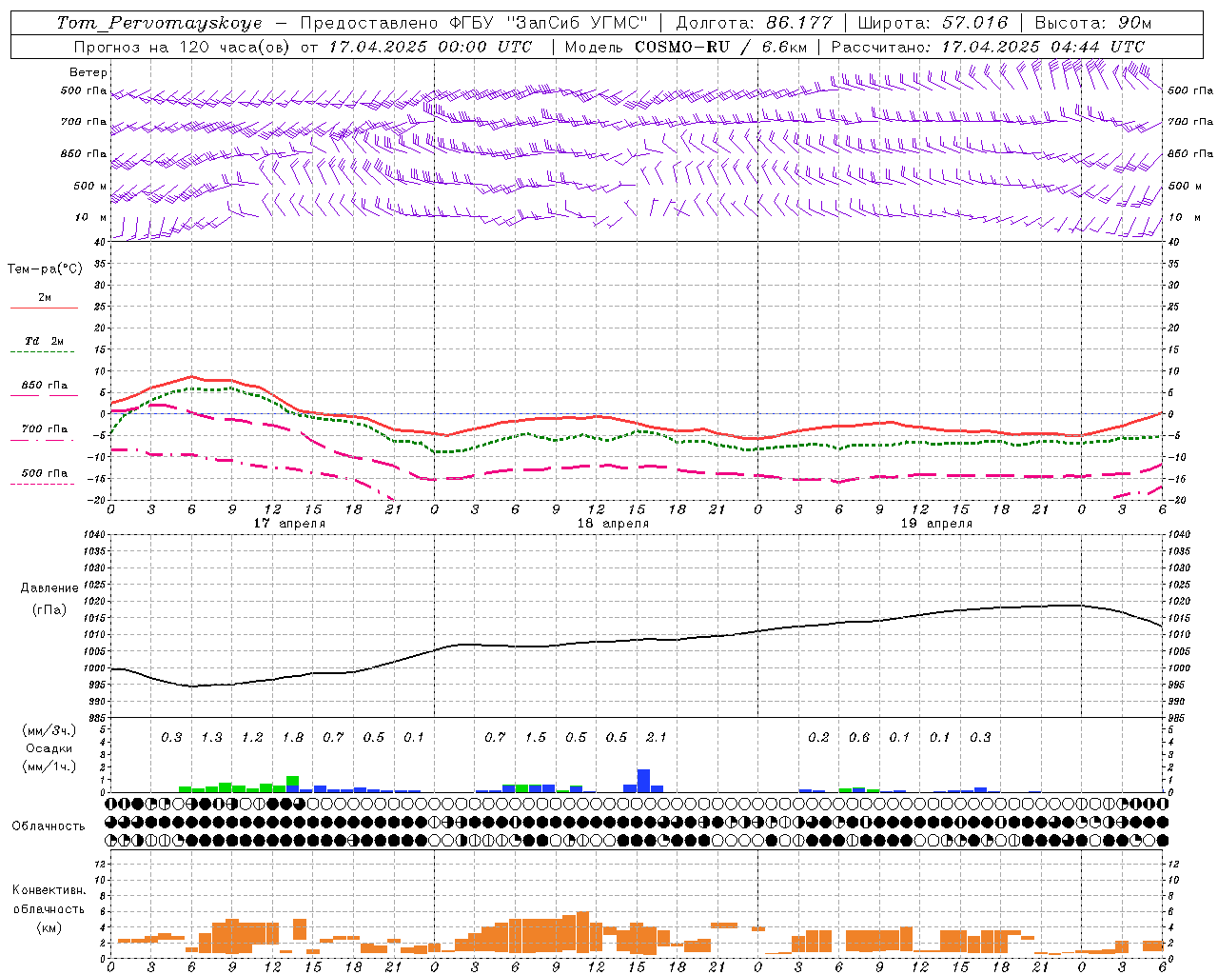Click the Осадки precipitation label
This screenshot has width=1218, height=975.
[49, 748]
